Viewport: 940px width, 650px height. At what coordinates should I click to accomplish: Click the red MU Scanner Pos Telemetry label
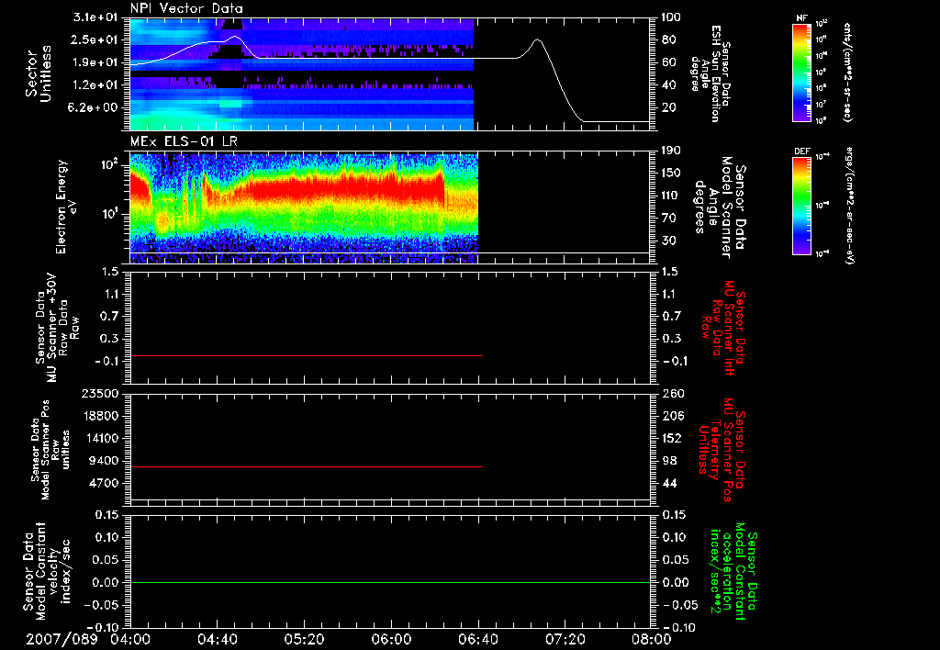coord(722,450)
